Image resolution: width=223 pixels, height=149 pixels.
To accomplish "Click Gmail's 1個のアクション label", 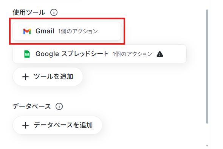I will pyautogui.click(x=78, y=31).
